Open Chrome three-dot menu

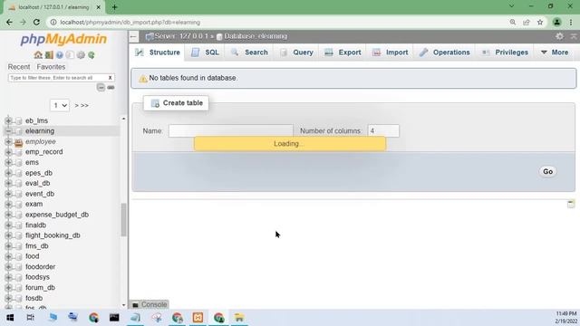[x=571, y=22]
